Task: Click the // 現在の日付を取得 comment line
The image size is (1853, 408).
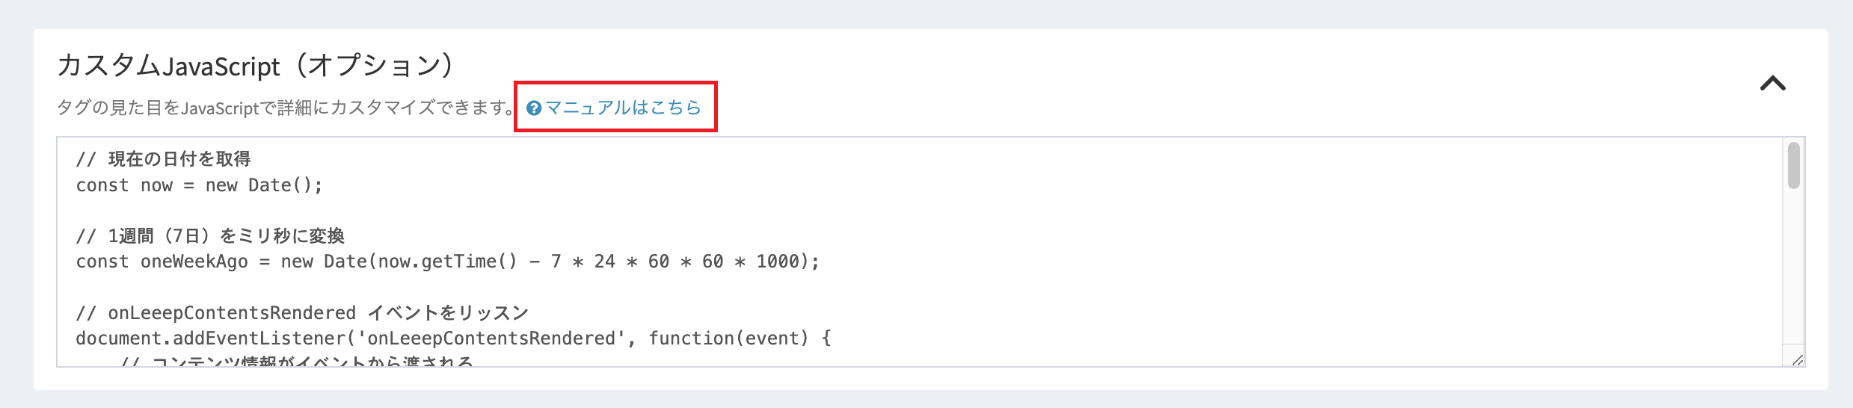Action: point(163,159)
